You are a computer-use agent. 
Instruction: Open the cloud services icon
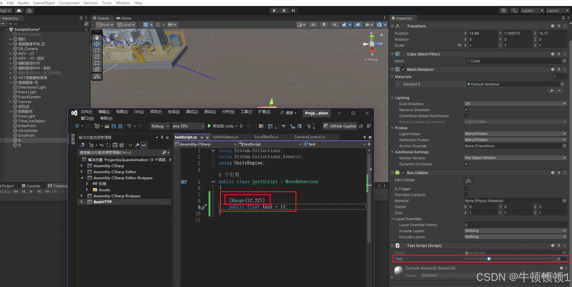point(19,11)
